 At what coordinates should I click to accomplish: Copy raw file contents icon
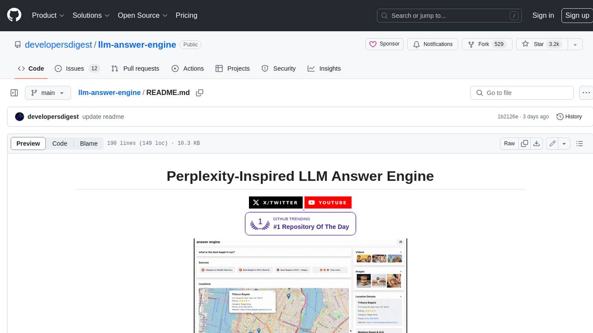tap(525, 143)
